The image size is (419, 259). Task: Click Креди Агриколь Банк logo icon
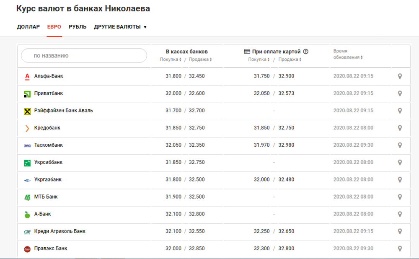coord(27,232)
